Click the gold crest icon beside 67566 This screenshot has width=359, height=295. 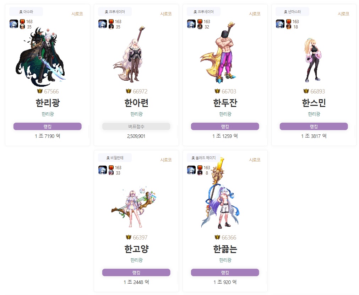coord(40,91)
